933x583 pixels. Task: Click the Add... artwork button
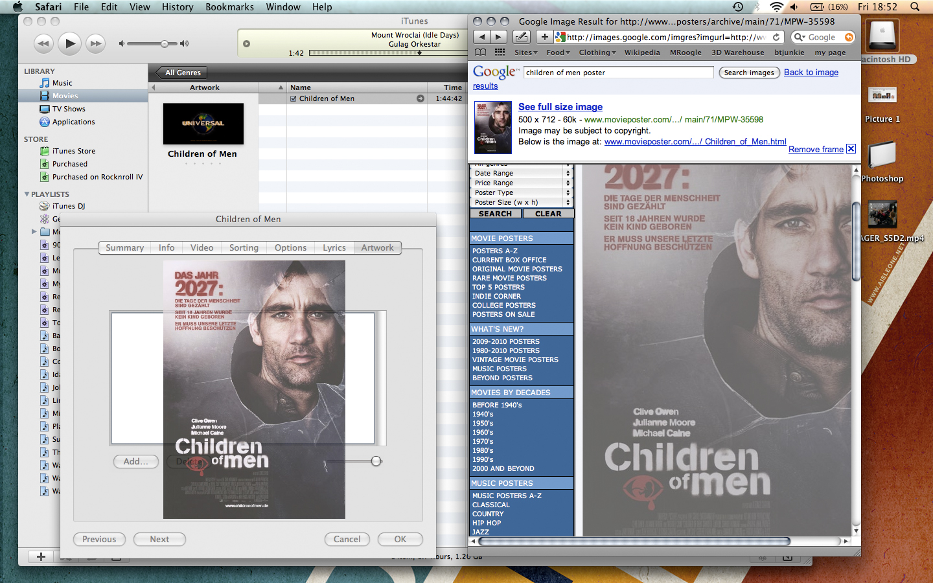point(136,461)
